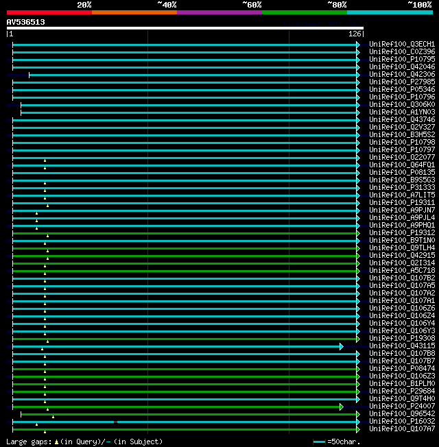The width and height of the screenshot is (439, 447).
Task: Click the UniRef100_P05346 text
Action: point(402,90)
